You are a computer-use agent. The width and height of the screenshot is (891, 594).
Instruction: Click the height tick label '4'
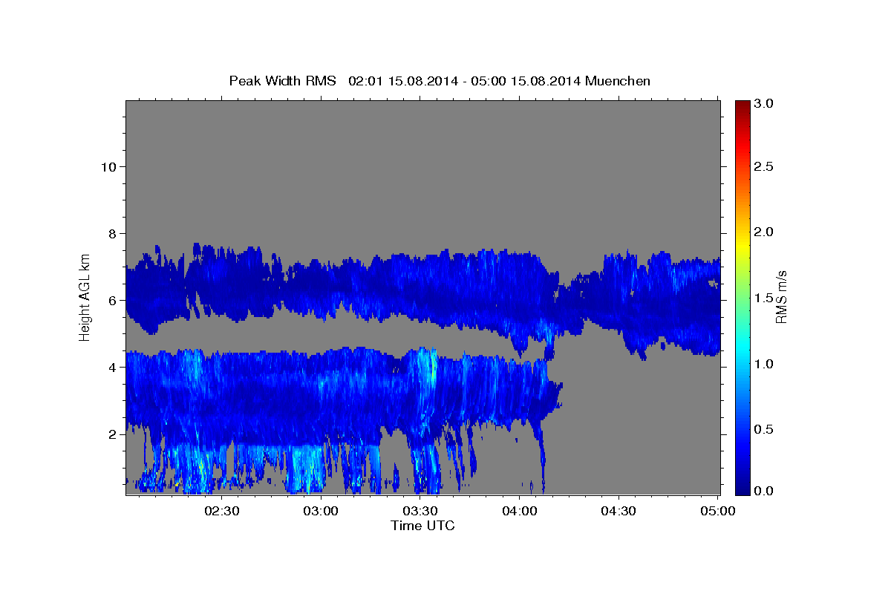[x=113, y=368]
